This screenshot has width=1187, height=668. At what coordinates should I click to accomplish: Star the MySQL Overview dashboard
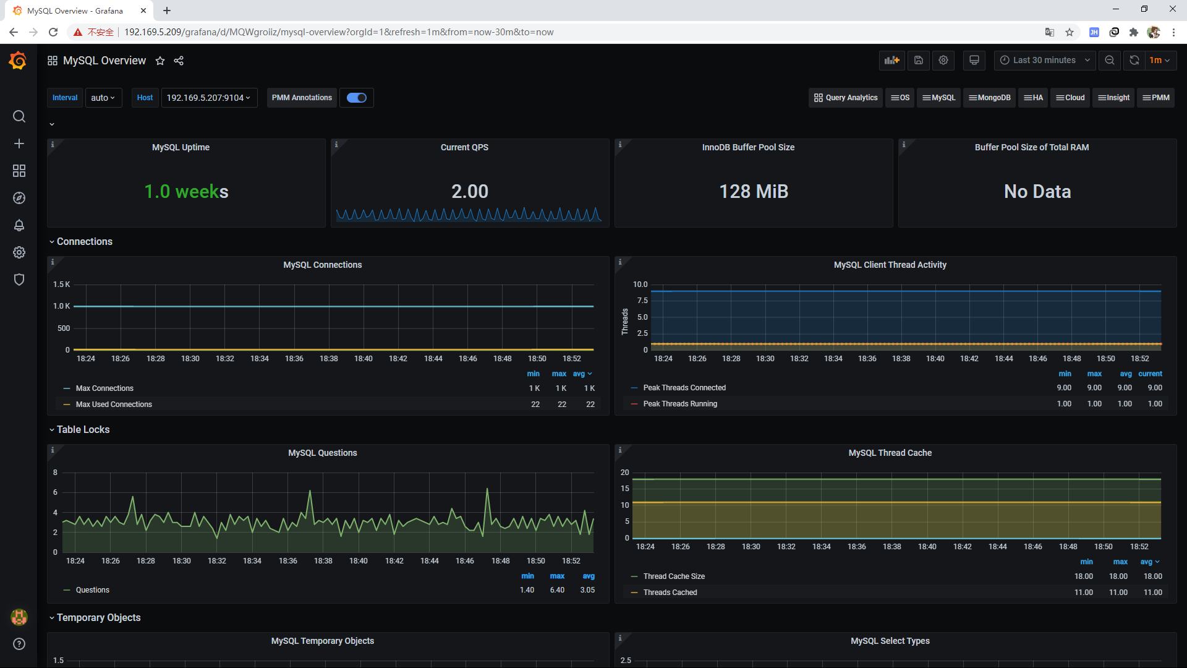(x=160, y=61)
